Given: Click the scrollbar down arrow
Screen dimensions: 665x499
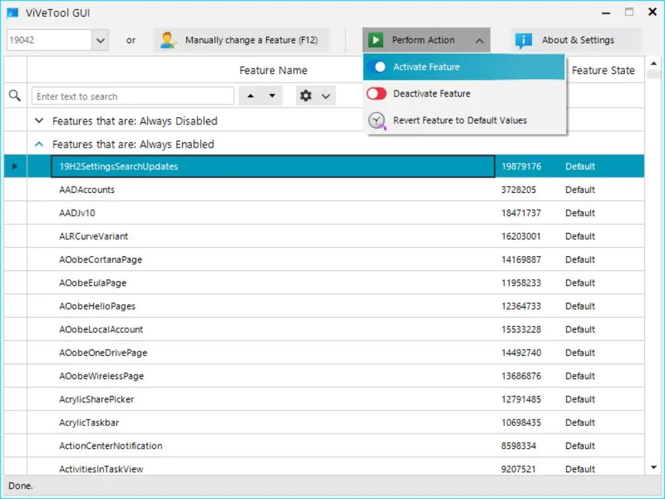Looking at the screenshot, I should pyautogui.click(x=654, y=468).
